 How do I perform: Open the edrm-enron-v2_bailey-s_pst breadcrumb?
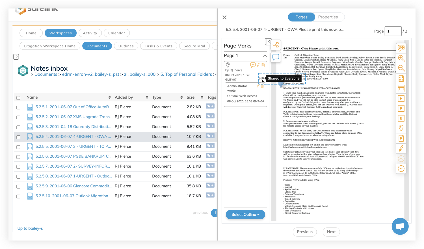pos(90,74)
